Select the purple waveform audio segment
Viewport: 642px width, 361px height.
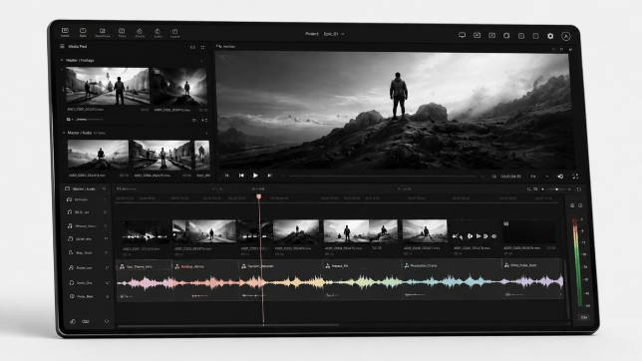(533, 281)
